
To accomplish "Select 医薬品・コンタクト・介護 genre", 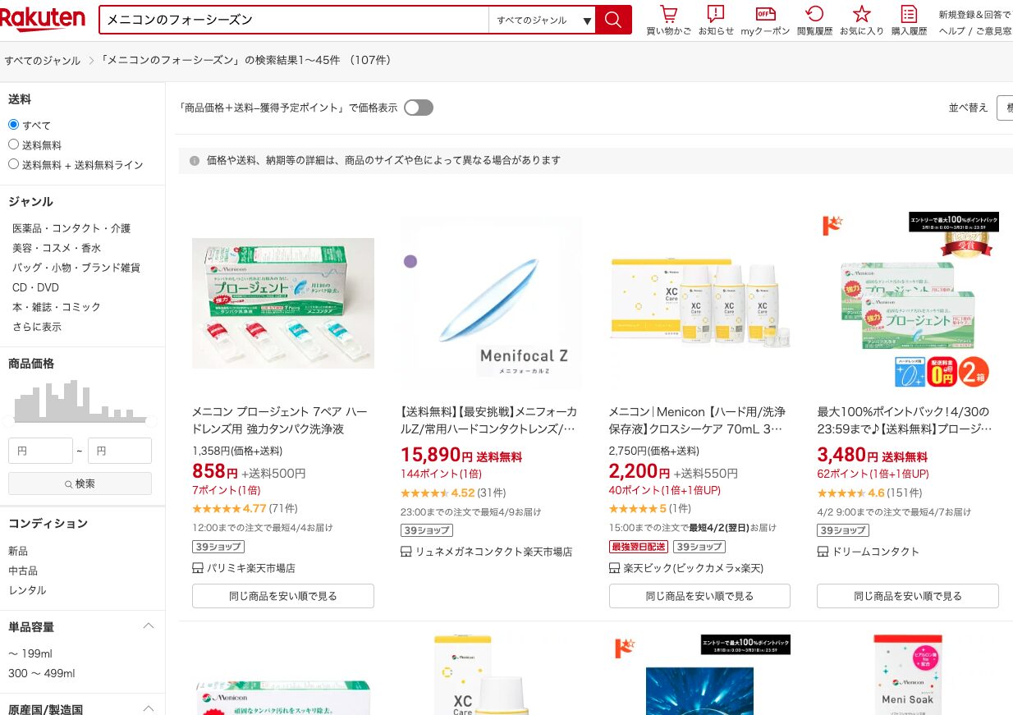I will click(x=71, y=228).
